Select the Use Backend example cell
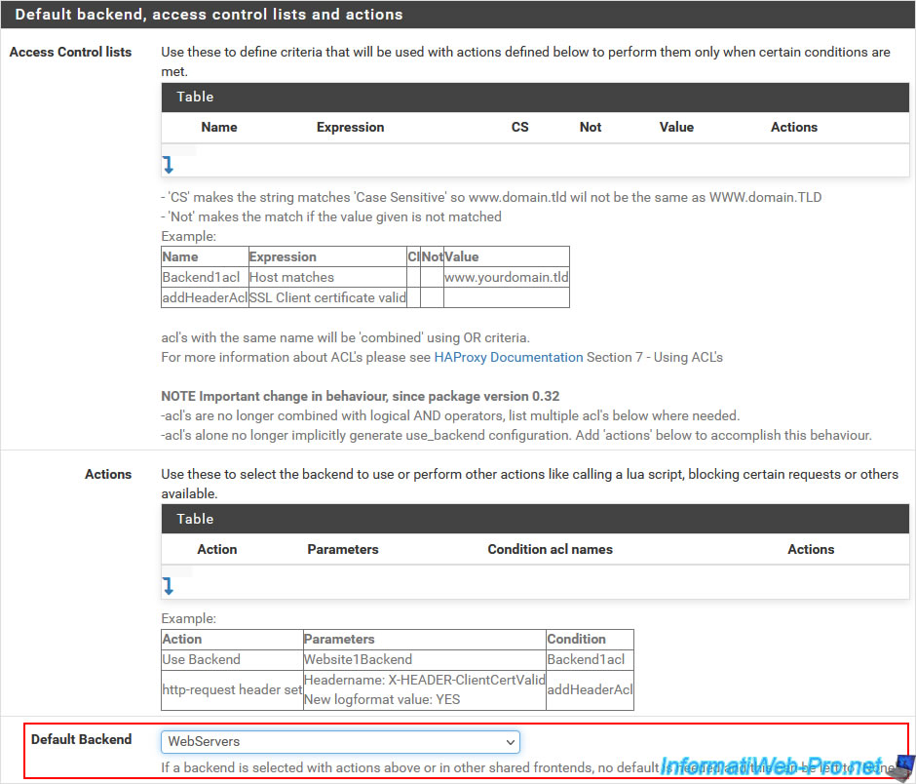The image size is (916, 784). pyautogui.click(x=233, y=659)
